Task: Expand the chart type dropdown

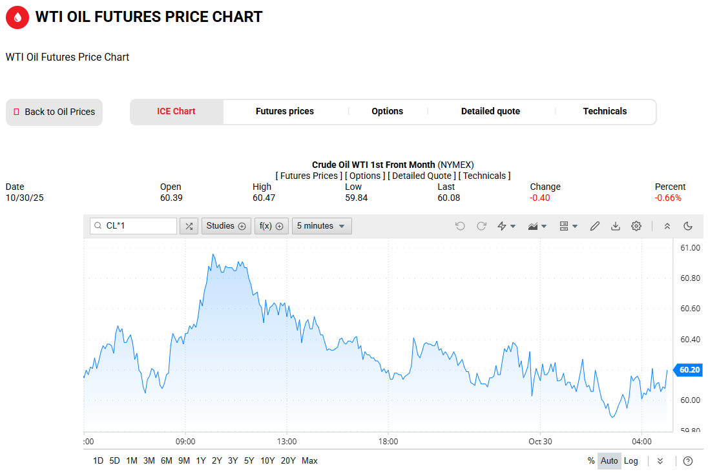Action: click(x=537, y=226)
